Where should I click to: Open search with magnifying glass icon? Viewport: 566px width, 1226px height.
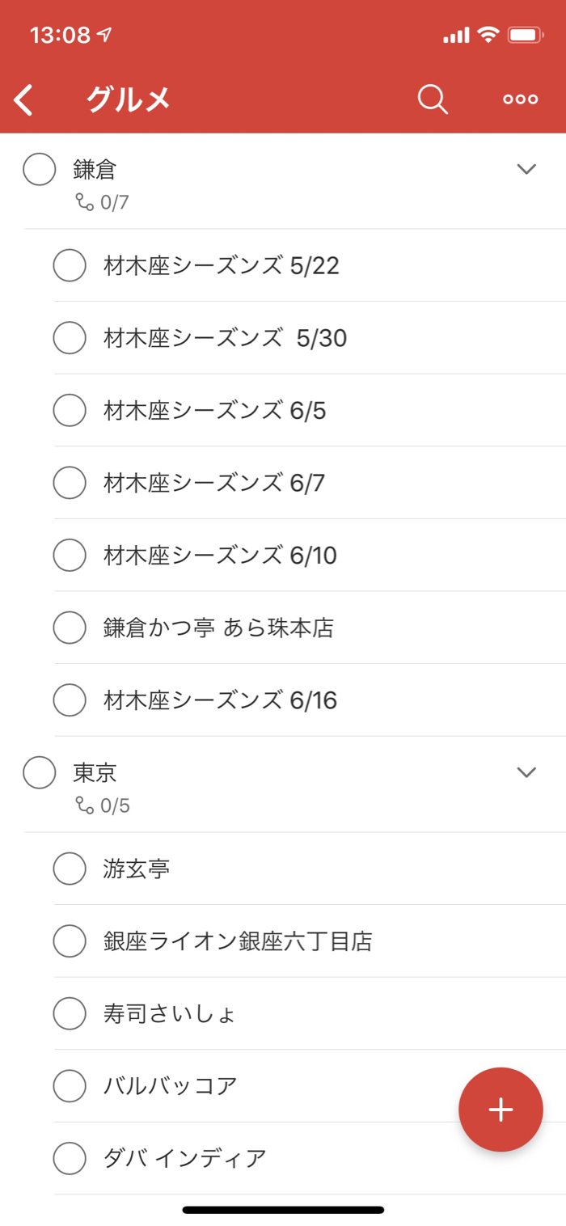[433, 99]
